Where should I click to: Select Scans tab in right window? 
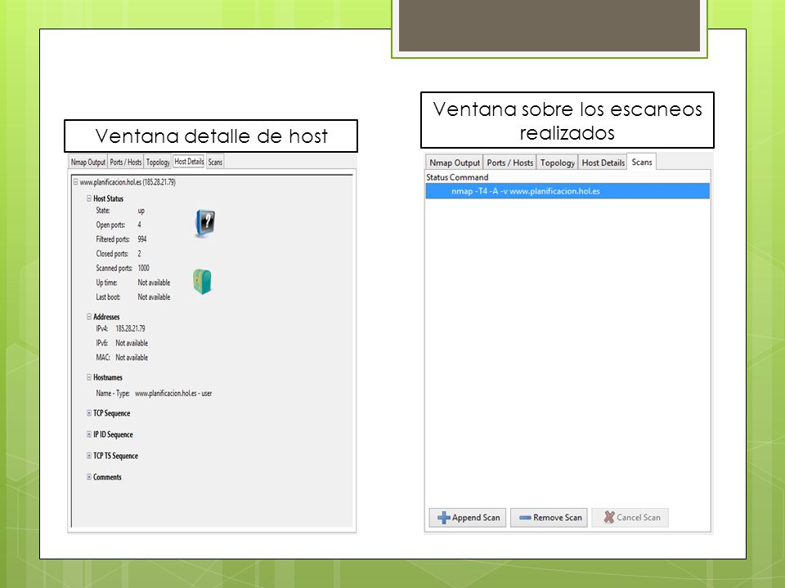[642, 162]
